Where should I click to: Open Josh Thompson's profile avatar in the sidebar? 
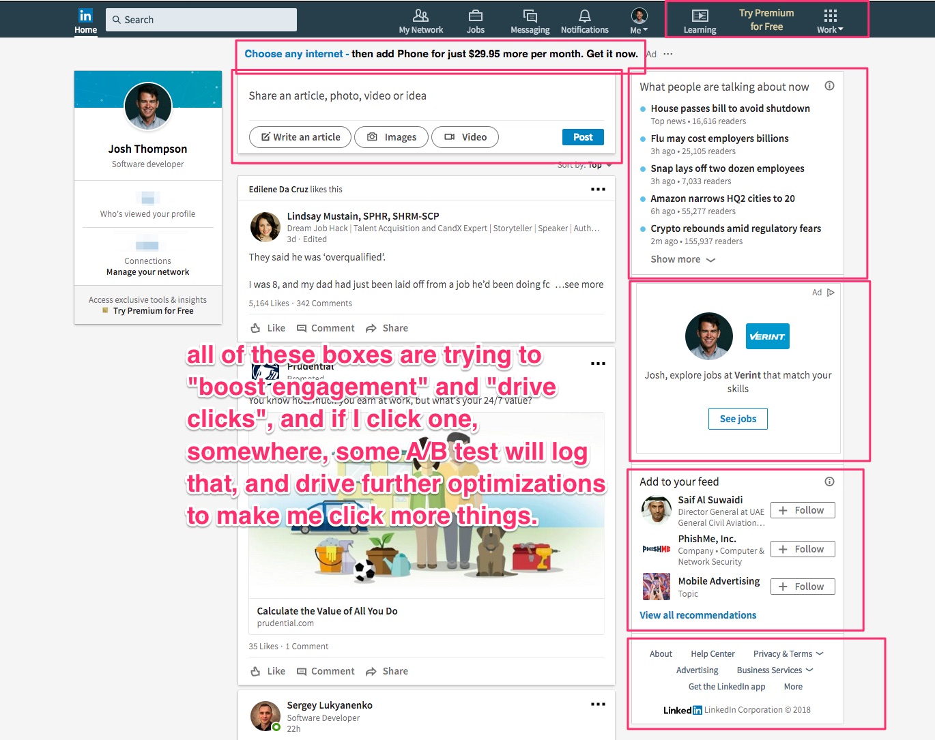(x=148, y=106)
